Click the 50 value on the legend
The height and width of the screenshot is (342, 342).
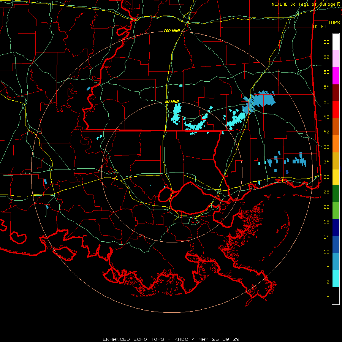coord(326,102)
